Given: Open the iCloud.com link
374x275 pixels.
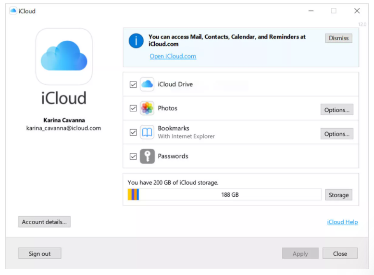Looking at the screenshot, I should (173, 56).
